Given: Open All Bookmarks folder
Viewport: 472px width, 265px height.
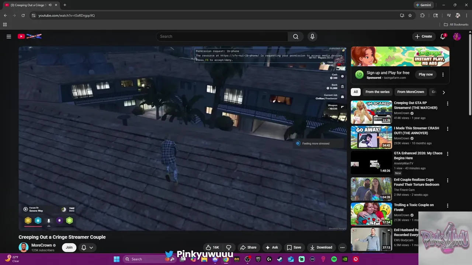Looking at the screenshot, I should pos(456,25).
